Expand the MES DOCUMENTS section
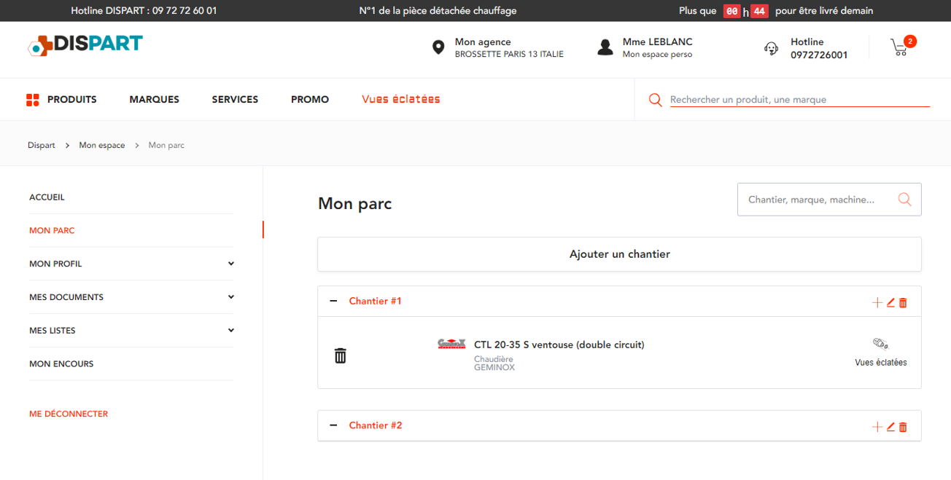This screenshot has height=480, width=951. coord(230,297)
